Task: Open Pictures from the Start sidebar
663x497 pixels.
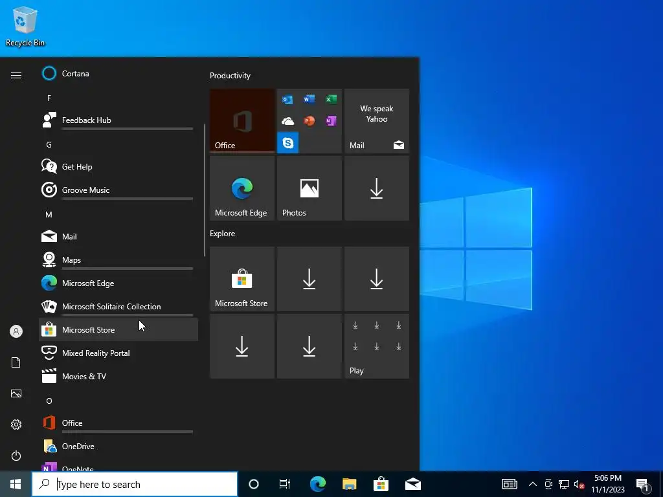Action: [x=16, y=393]
